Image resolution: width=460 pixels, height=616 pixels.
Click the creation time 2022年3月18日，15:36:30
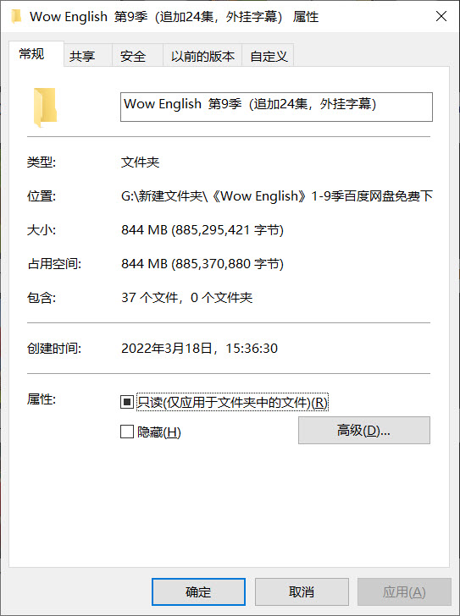pyautogui.click(x=199, y=348)
